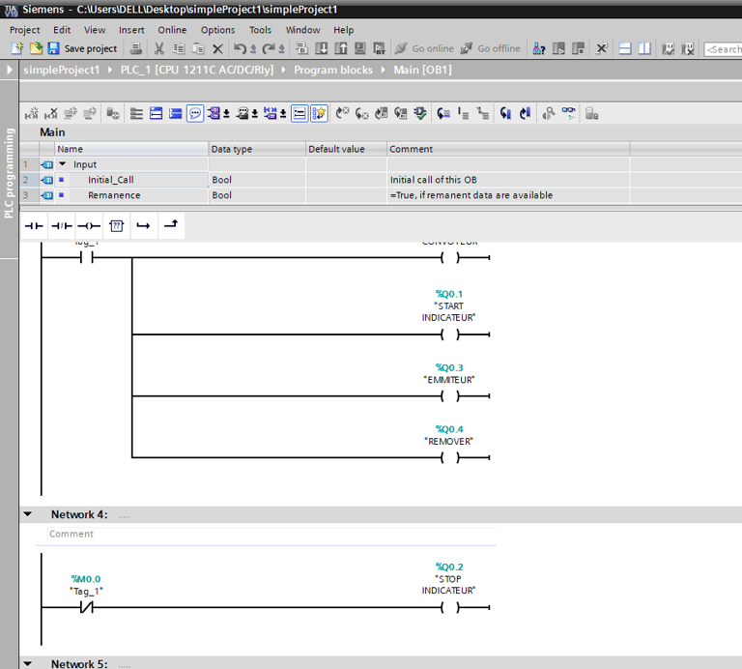Select the REMOVER output coil
Screen dimensions: 742x669
coord(449,457)
